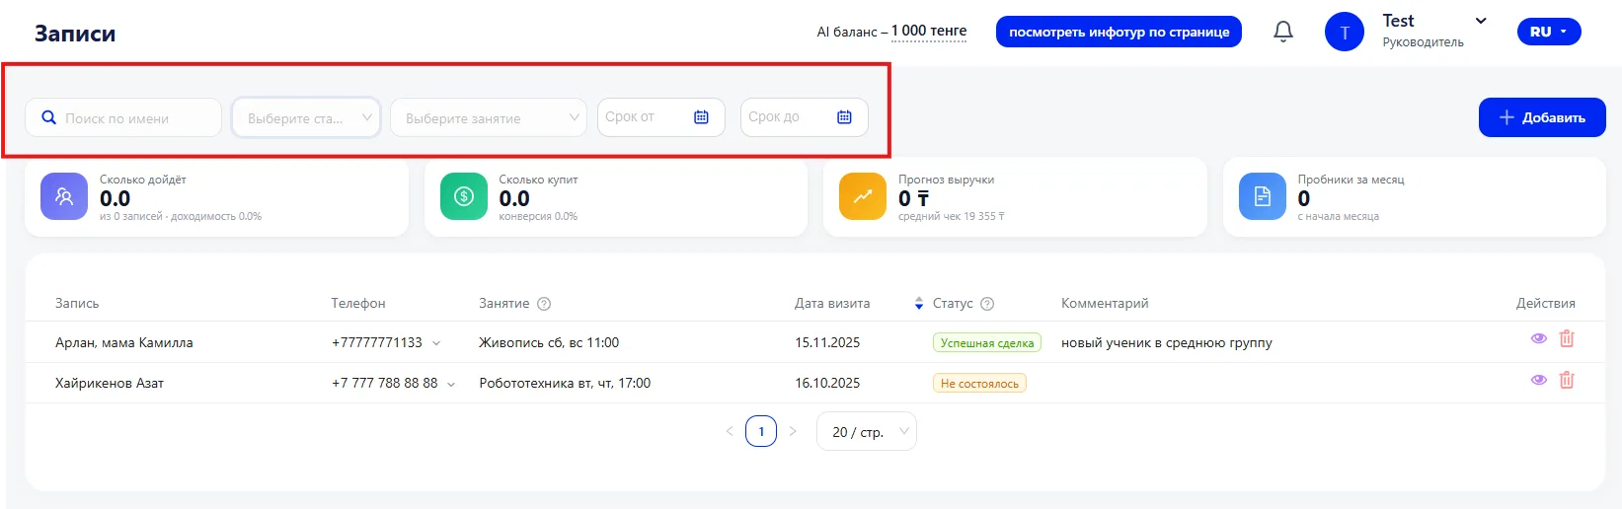Click the Успешная сделка status tag
The image size is (1622, 509).
pos(987,343)
